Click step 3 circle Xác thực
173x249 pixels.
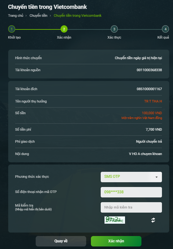click(114, 29)
